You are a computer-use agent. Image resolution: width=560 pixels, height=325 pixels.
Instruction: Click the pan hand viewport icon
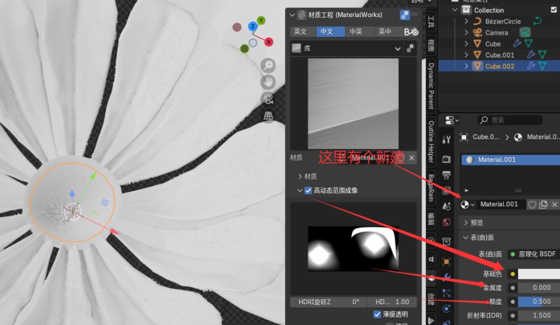tap(268, 82)
